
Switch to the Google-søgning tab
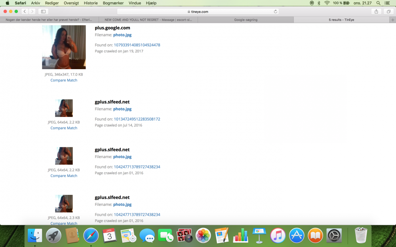(x=246, y=20)
